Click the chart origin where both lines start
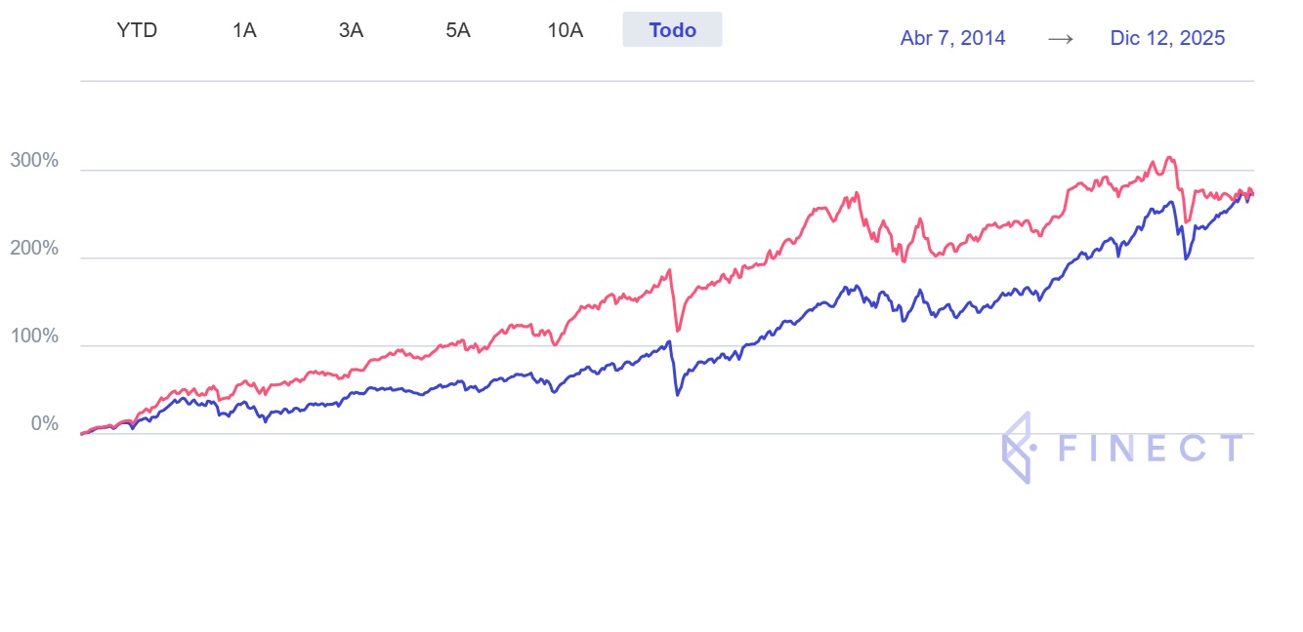Viewport: 1303px width, 632px height. (x=81, y=433)
